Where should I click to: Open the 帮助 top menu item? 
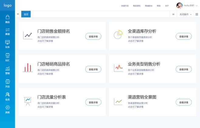159,6
